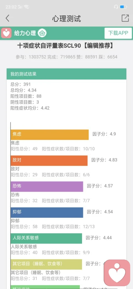Select the yellow 其它项目 bar
Image resolution: width=133 pixels, height=289 pixels.
click(x=46, y=264)
